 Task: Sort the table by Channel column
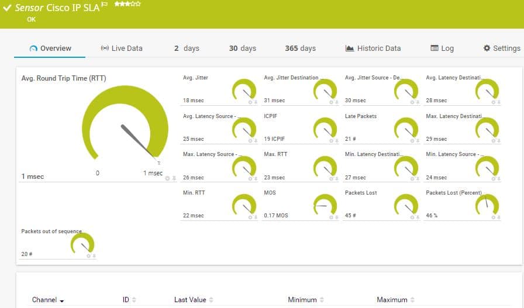[47, 300]
